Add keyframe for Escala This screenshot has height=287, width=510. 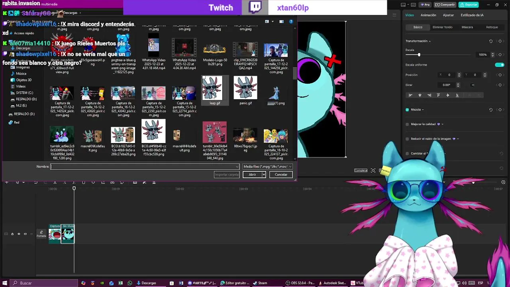[500, 55]
